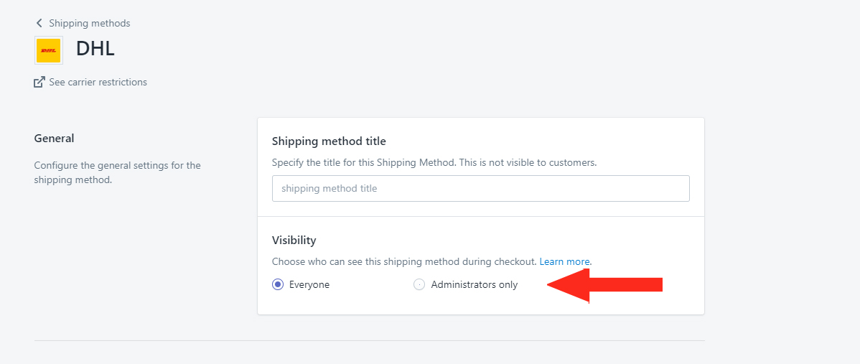Click the red arrow annotation

tap(605, 285)
